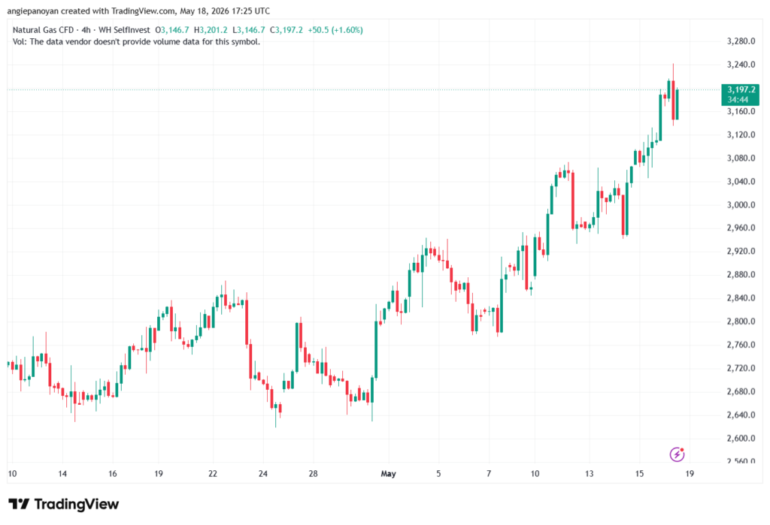Click the 2,920.0 price axis label
Viewport: 770px width, 525px height.
(741, 251)
